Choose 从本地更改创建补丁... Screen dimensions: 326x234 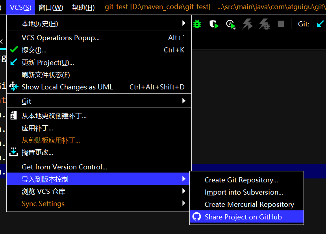pos(99,116)
